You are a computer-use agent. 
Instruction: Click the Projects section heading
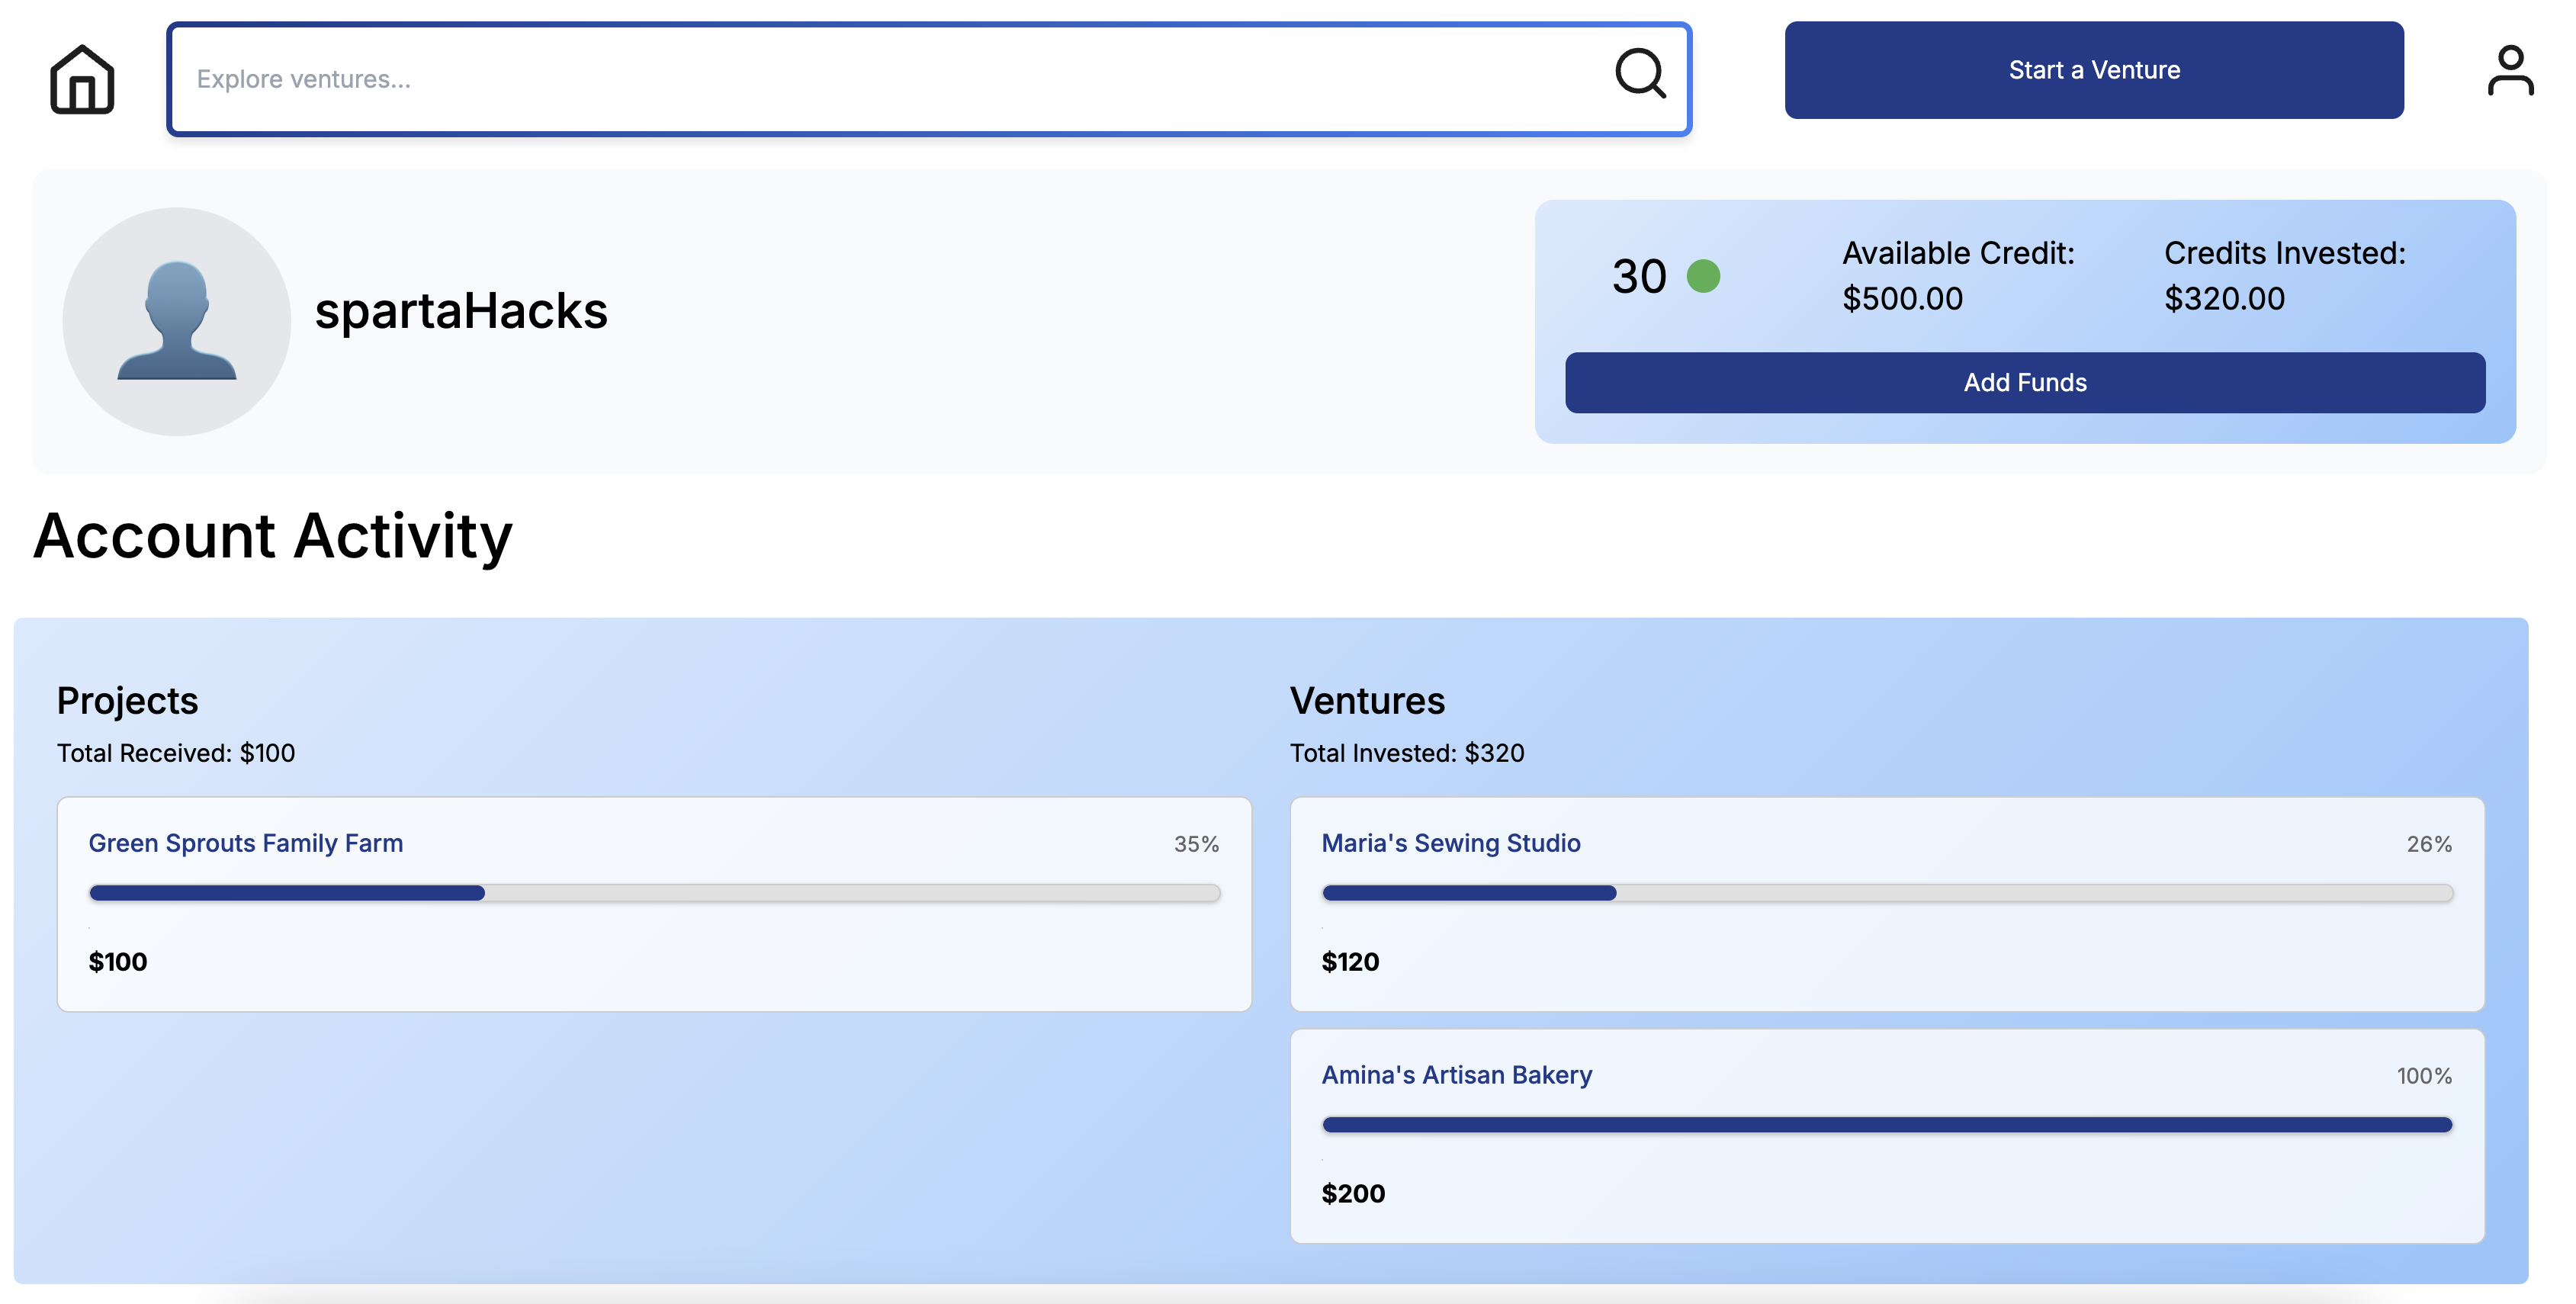click(x=127, y=701)
